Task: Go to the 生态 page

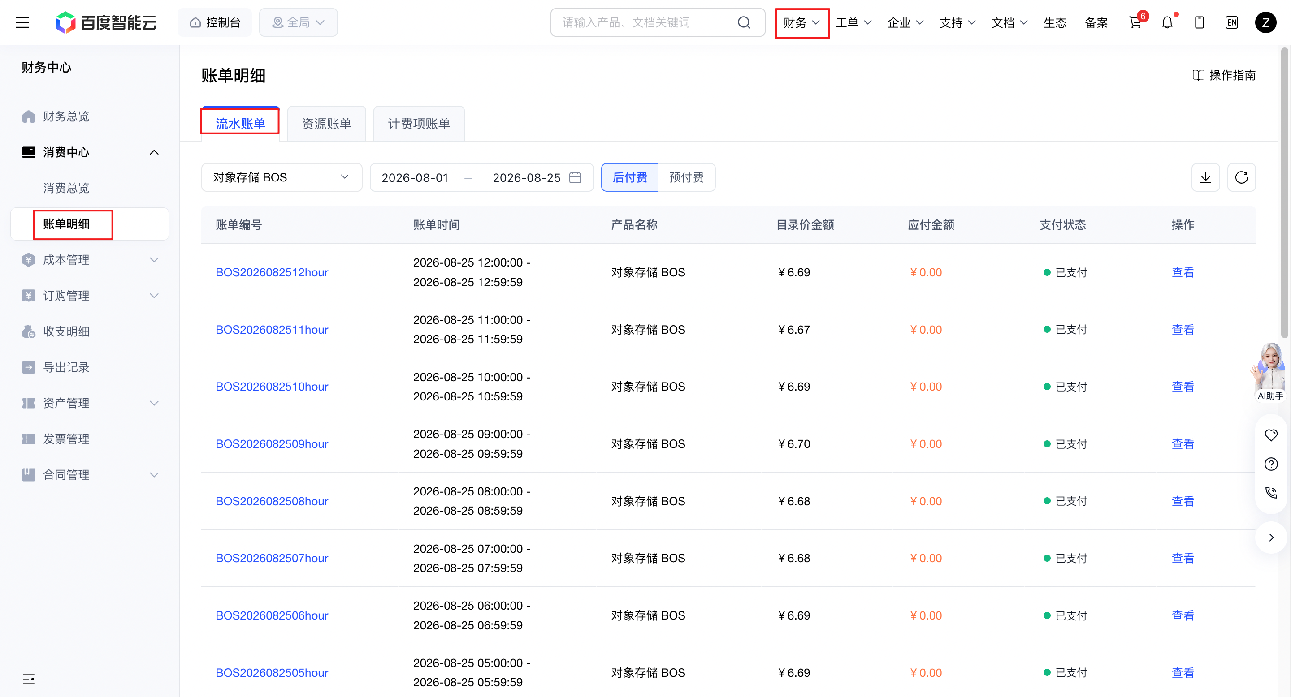Action: pyautogui.click(x=1055, y=22)
